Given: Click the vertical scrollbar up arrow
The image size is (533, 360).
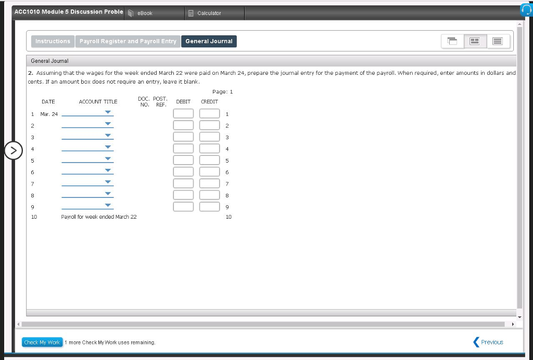Looking at the screenshot, I should pyautogui.click(x=519, y=24).
